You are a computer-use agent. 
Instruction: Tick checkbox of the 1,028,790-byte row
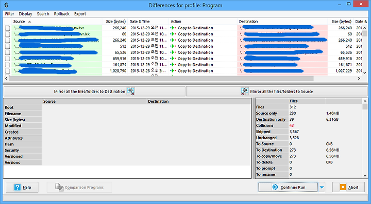[8, 71]
